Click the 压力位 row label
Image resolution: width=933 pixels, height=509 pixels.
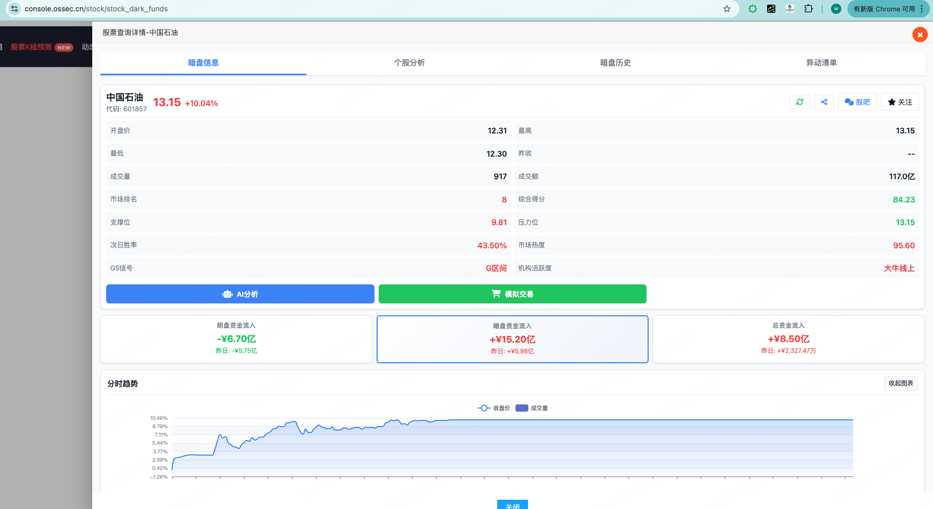[528, 222]
